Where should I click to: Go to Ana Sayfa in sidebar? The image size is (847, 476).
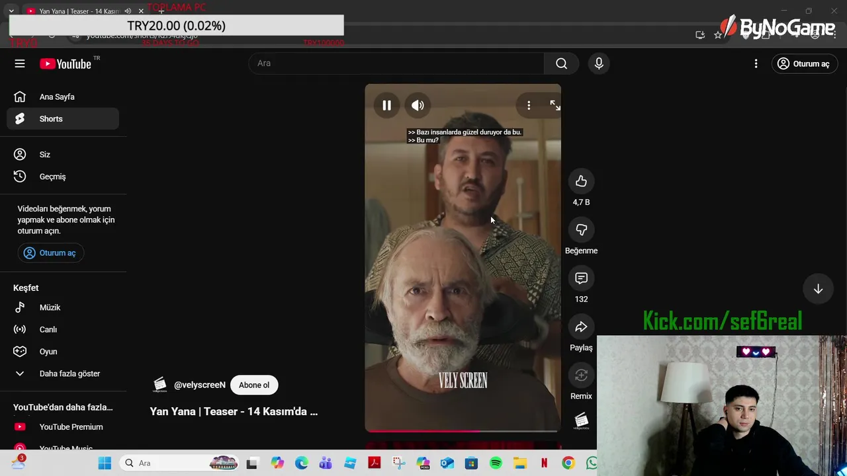pyautogui.click(x=63, y=97)
